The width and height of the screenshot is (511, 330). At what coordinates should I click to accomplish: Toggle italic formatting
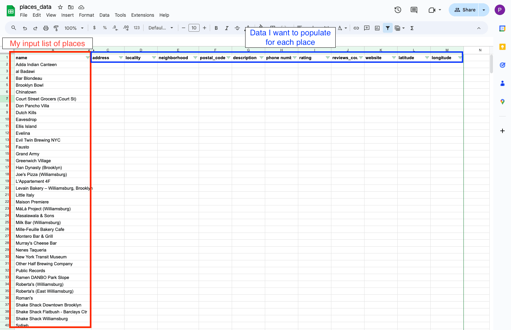(x=227, y=28)
